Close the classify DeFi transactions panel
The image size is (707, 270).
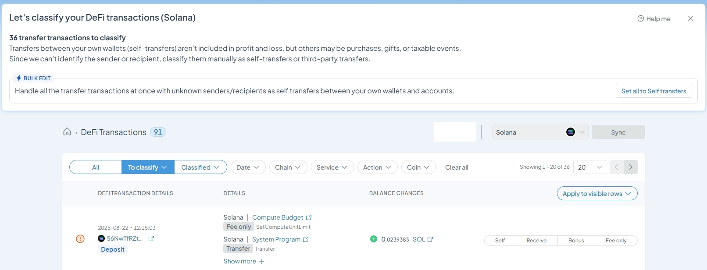click(691, 18)
